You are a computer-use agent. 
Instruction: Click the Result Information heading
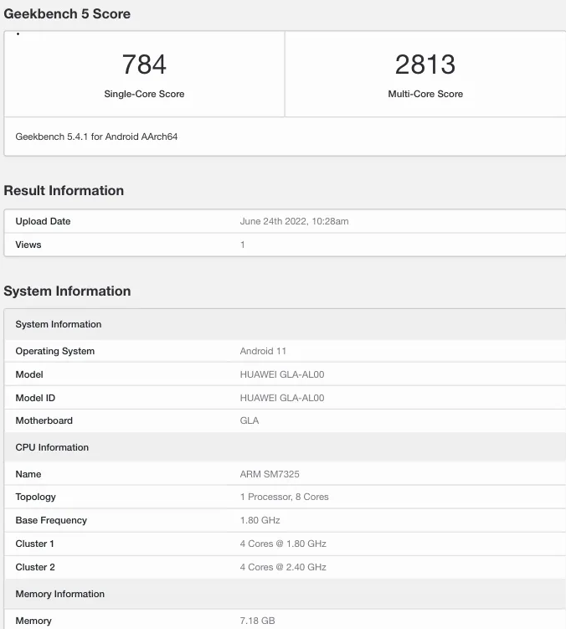pos(64,191)
